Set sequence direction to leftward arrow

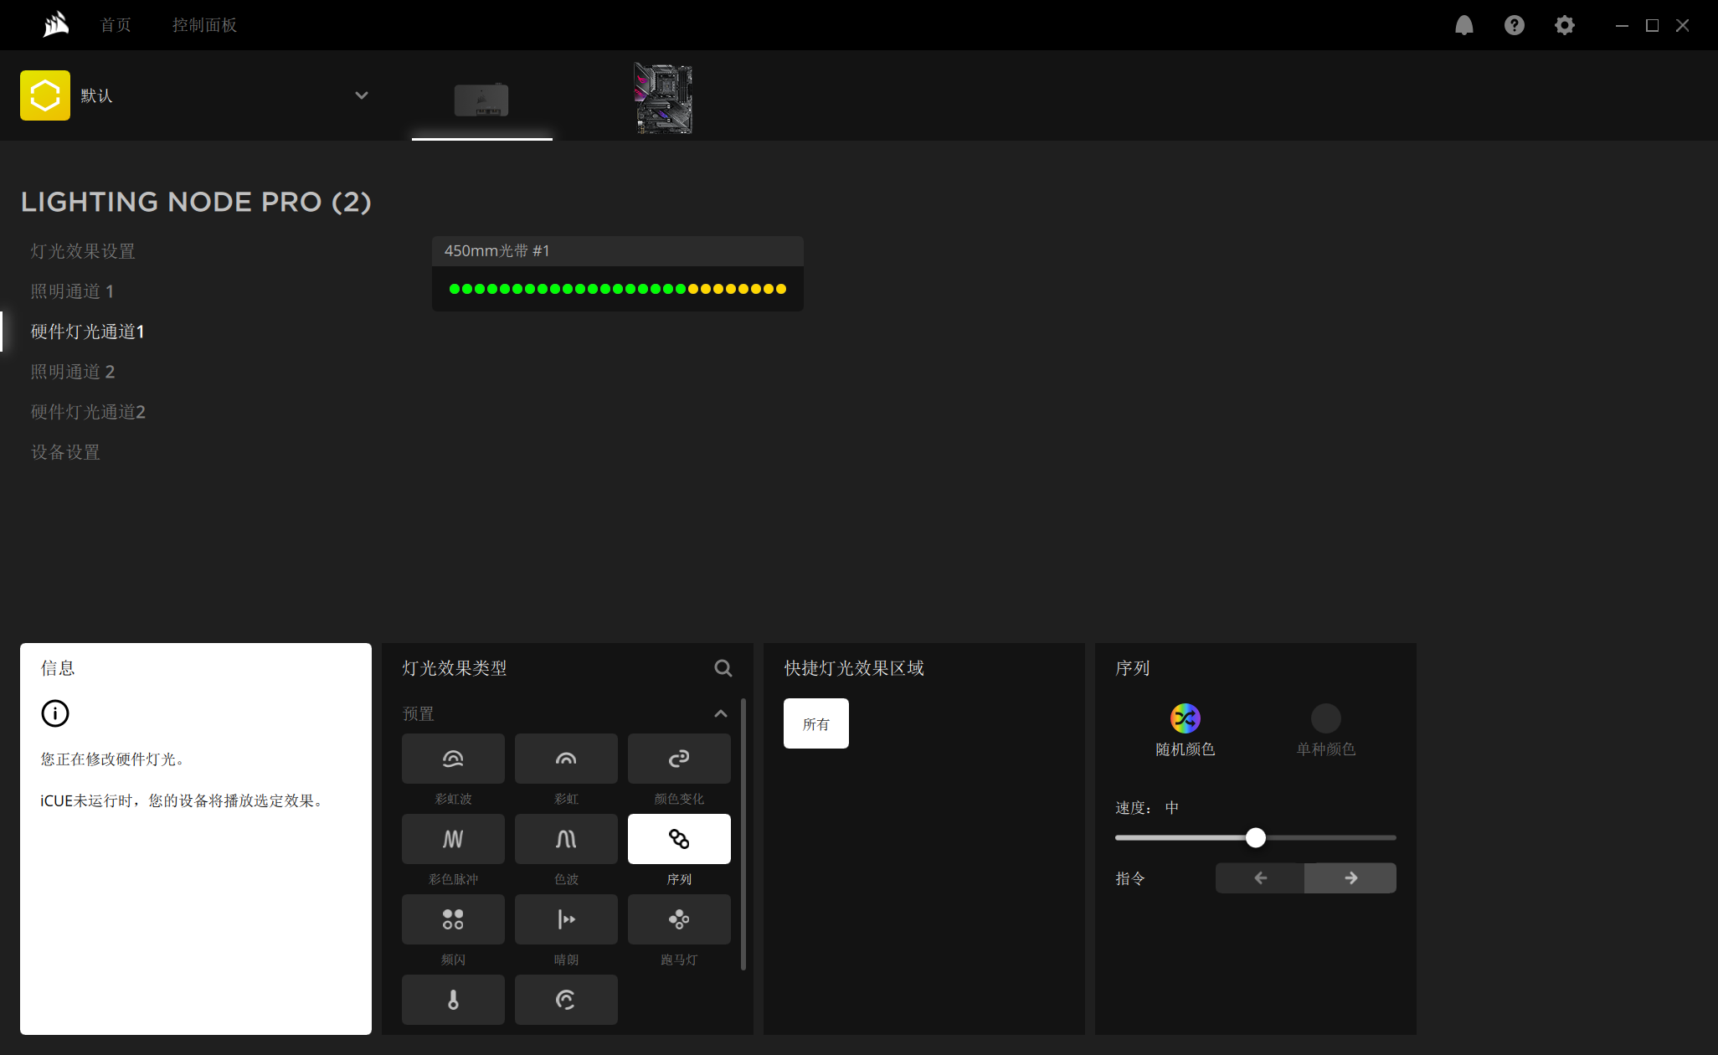click(1259, 877)
